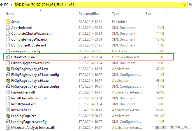
Task: Select the file named Microsoft.AnalysisServices.dll
Action: pyautogui.click(x=33, y=127)
